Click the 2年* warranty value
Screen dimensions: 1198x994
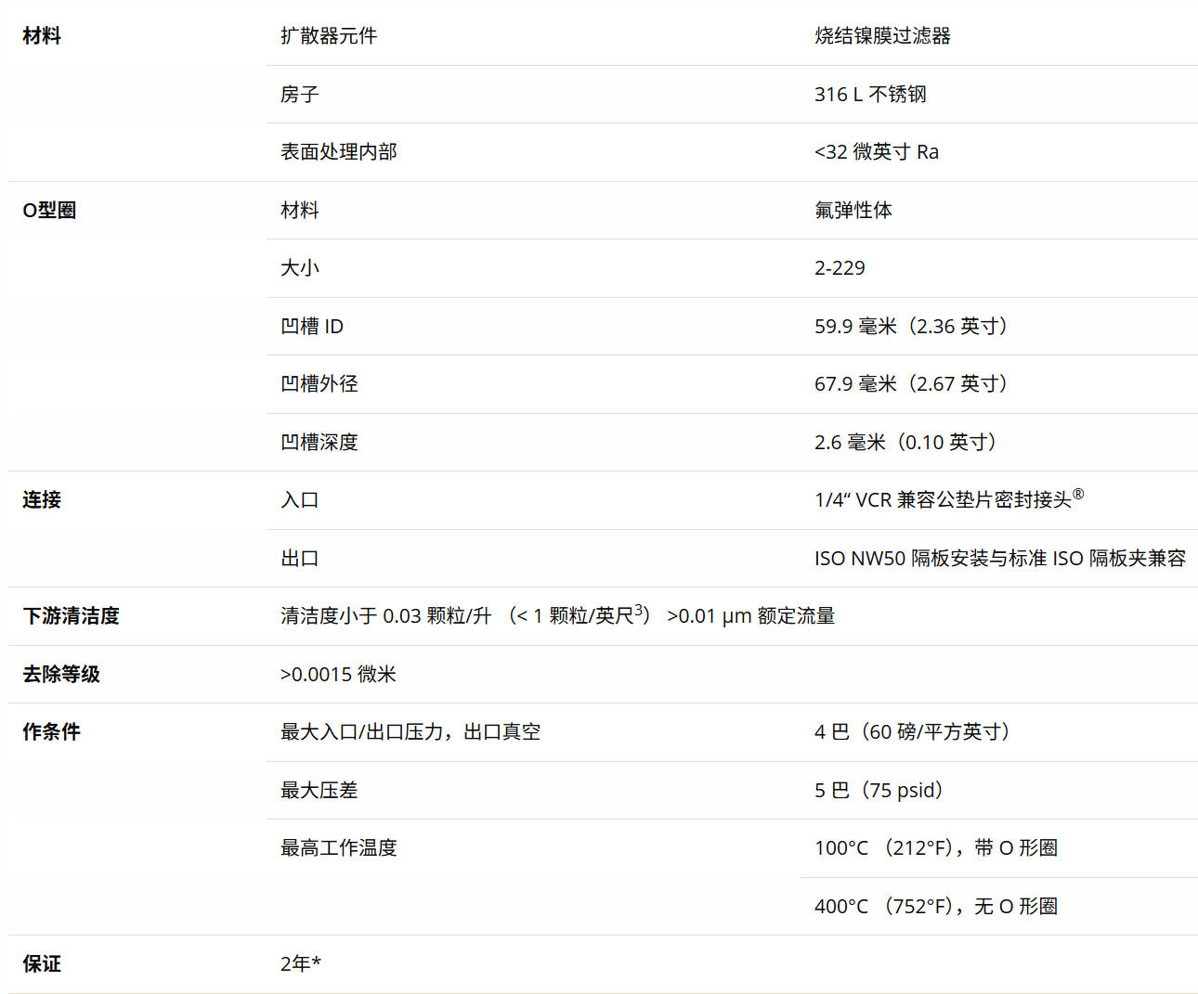(300, 964)
